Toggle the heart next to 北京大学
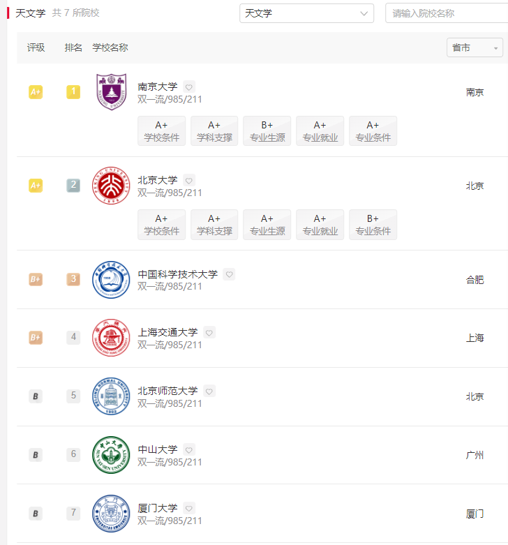Image resolution: width=508 pixels, height=545 pixels. 189,181
